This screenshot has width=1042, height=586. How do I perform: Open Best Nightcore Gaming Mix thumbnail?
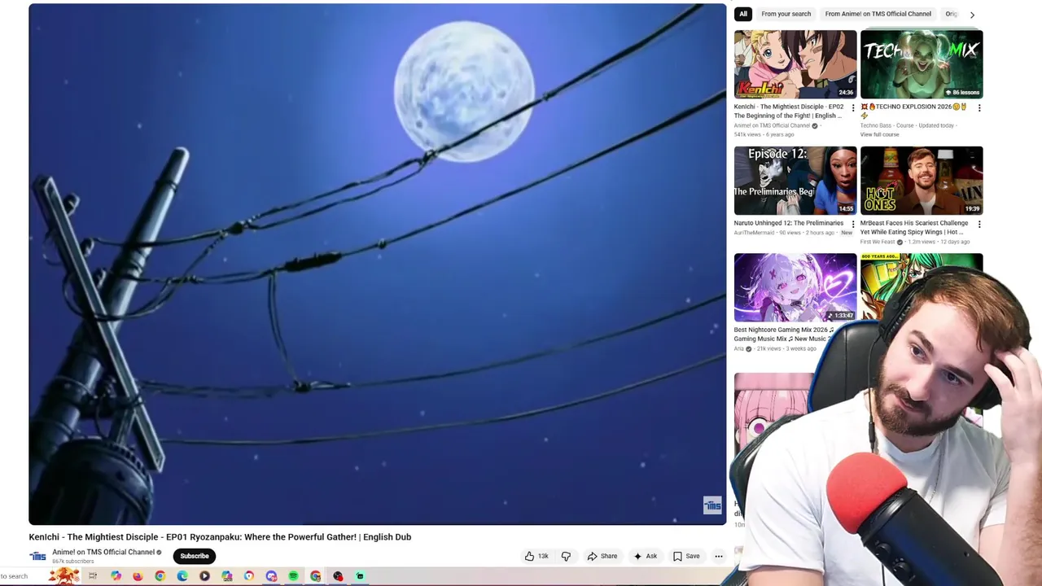pos(795,287)
